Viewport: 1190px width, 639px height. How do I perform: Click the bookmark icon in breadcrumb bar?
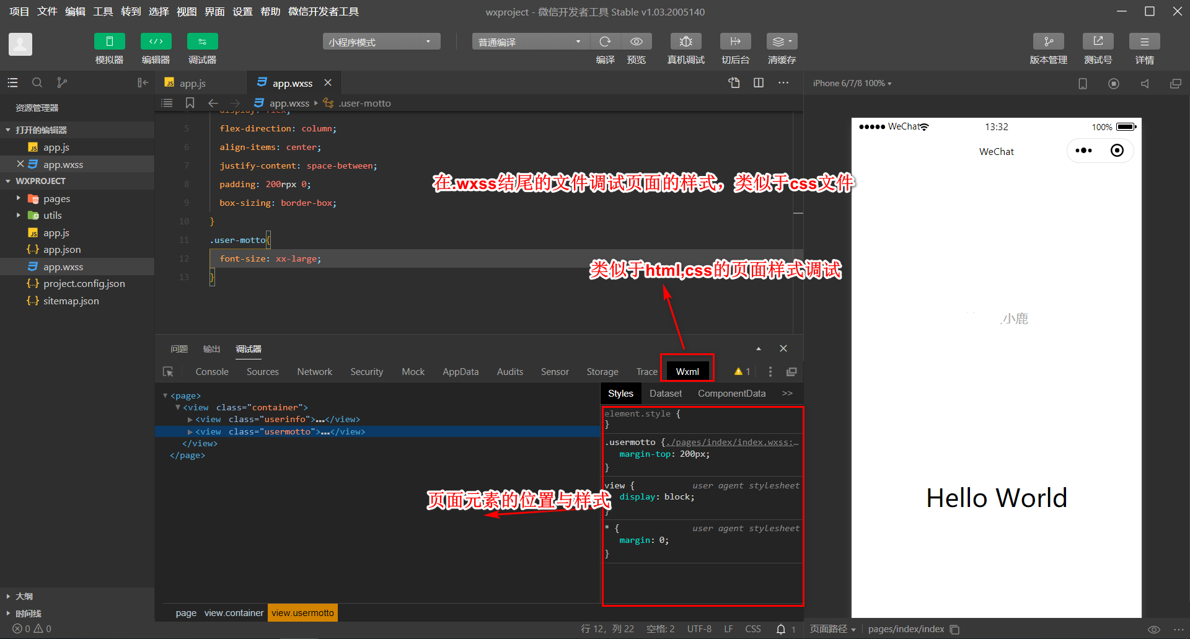coord(190,103)
